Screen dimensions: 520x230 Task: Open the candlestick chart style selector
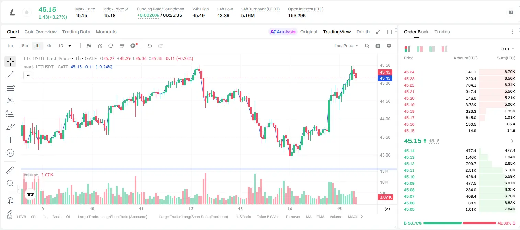pos(89,46)
